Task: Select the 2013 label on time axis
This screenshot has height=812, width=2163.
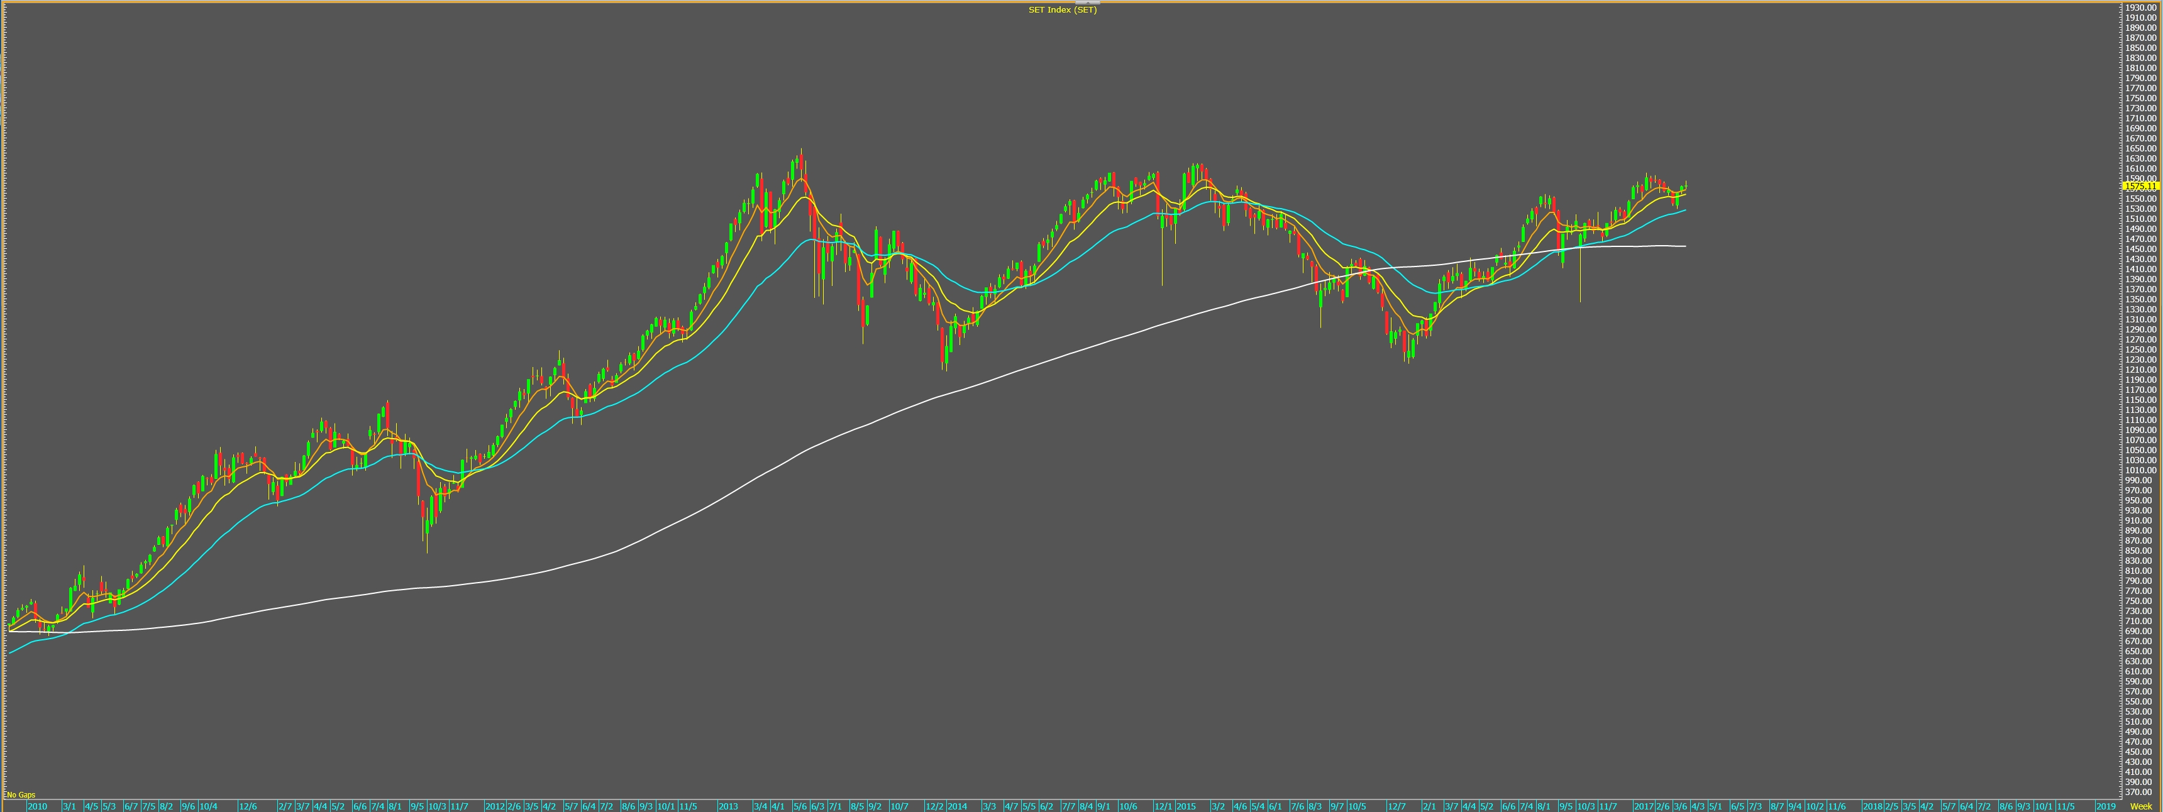Action: [x=728, y=806]
